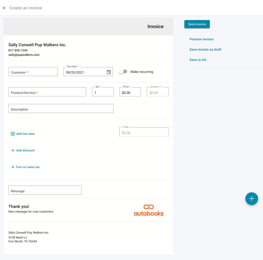
Task: Select the Invoice header section
Action: pos(155,26)
